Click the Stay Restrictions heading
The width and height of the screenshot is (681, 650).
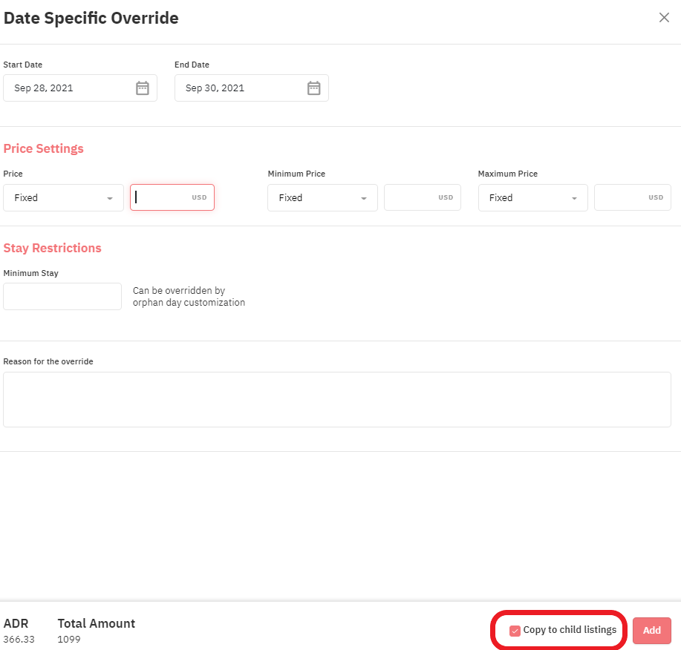pyautogui.click(x=52, y=248)
